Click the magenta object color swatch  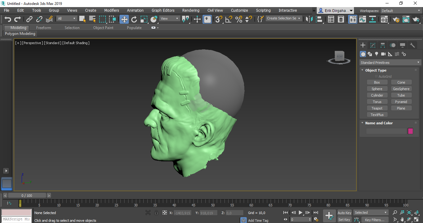point(410,131)
